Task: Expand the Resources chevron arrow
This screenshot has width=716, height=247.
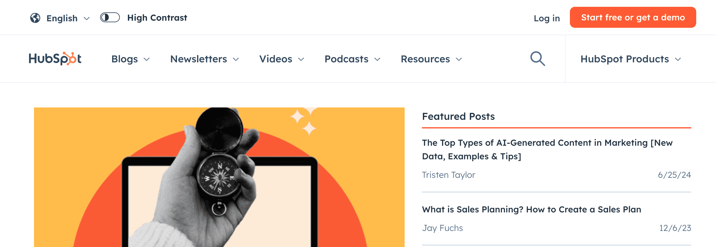Action: tap(459, 59)
